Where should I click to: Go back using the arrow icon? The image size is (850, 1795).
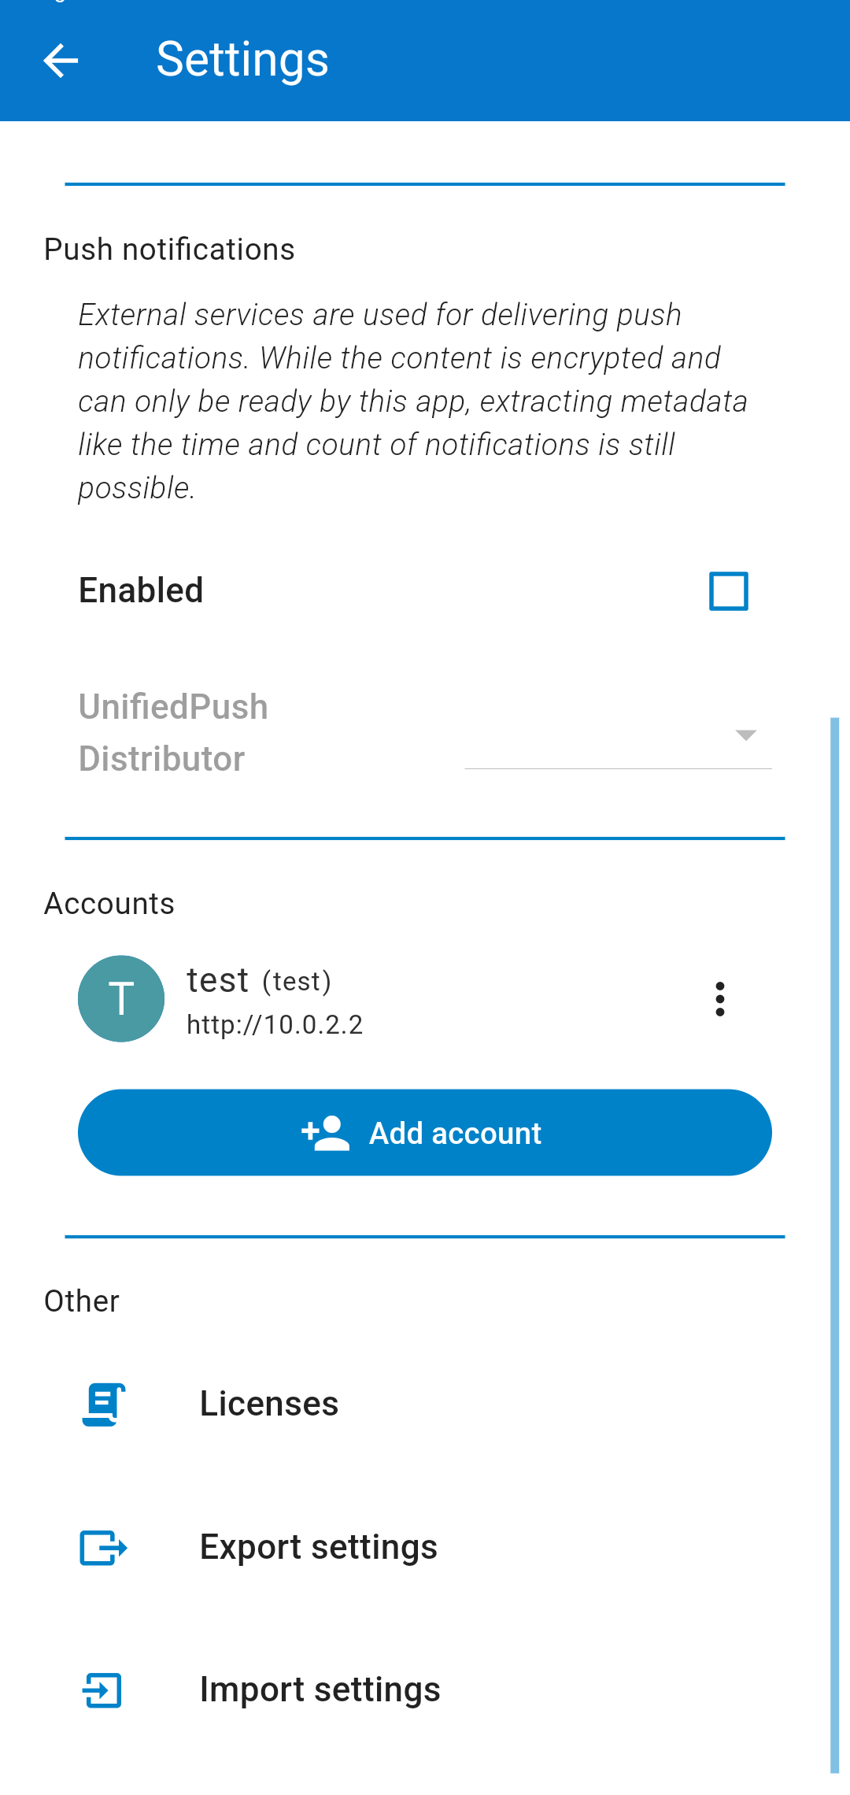point(61,61)
